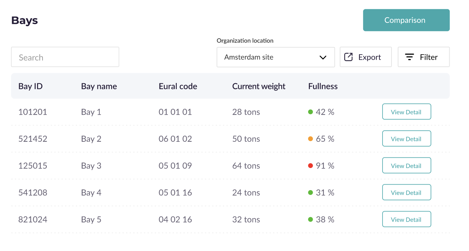Viewport: 469px width, 251px height.
Task: Show View Detail for Bay 3
Action: tap(406, 166)
